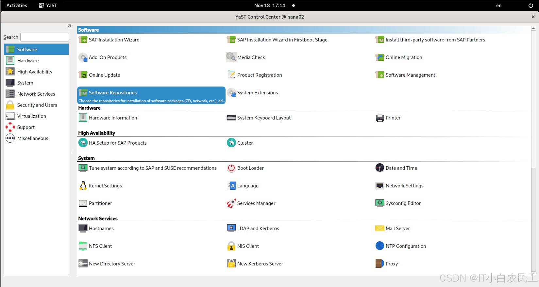Image resolution: width=539 pixels, height=287 pixels.
Task: Open the New Directory Server icon
Action: pyautogui.click(x=83, y=264)
